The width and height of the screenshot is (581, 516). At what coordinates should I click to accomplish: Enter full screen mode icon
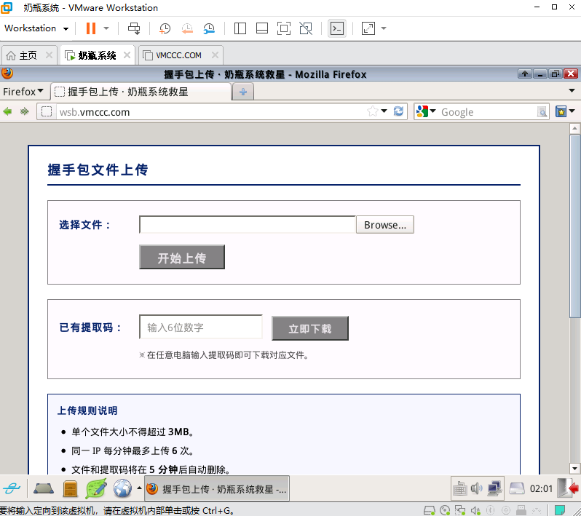point(284,28)
